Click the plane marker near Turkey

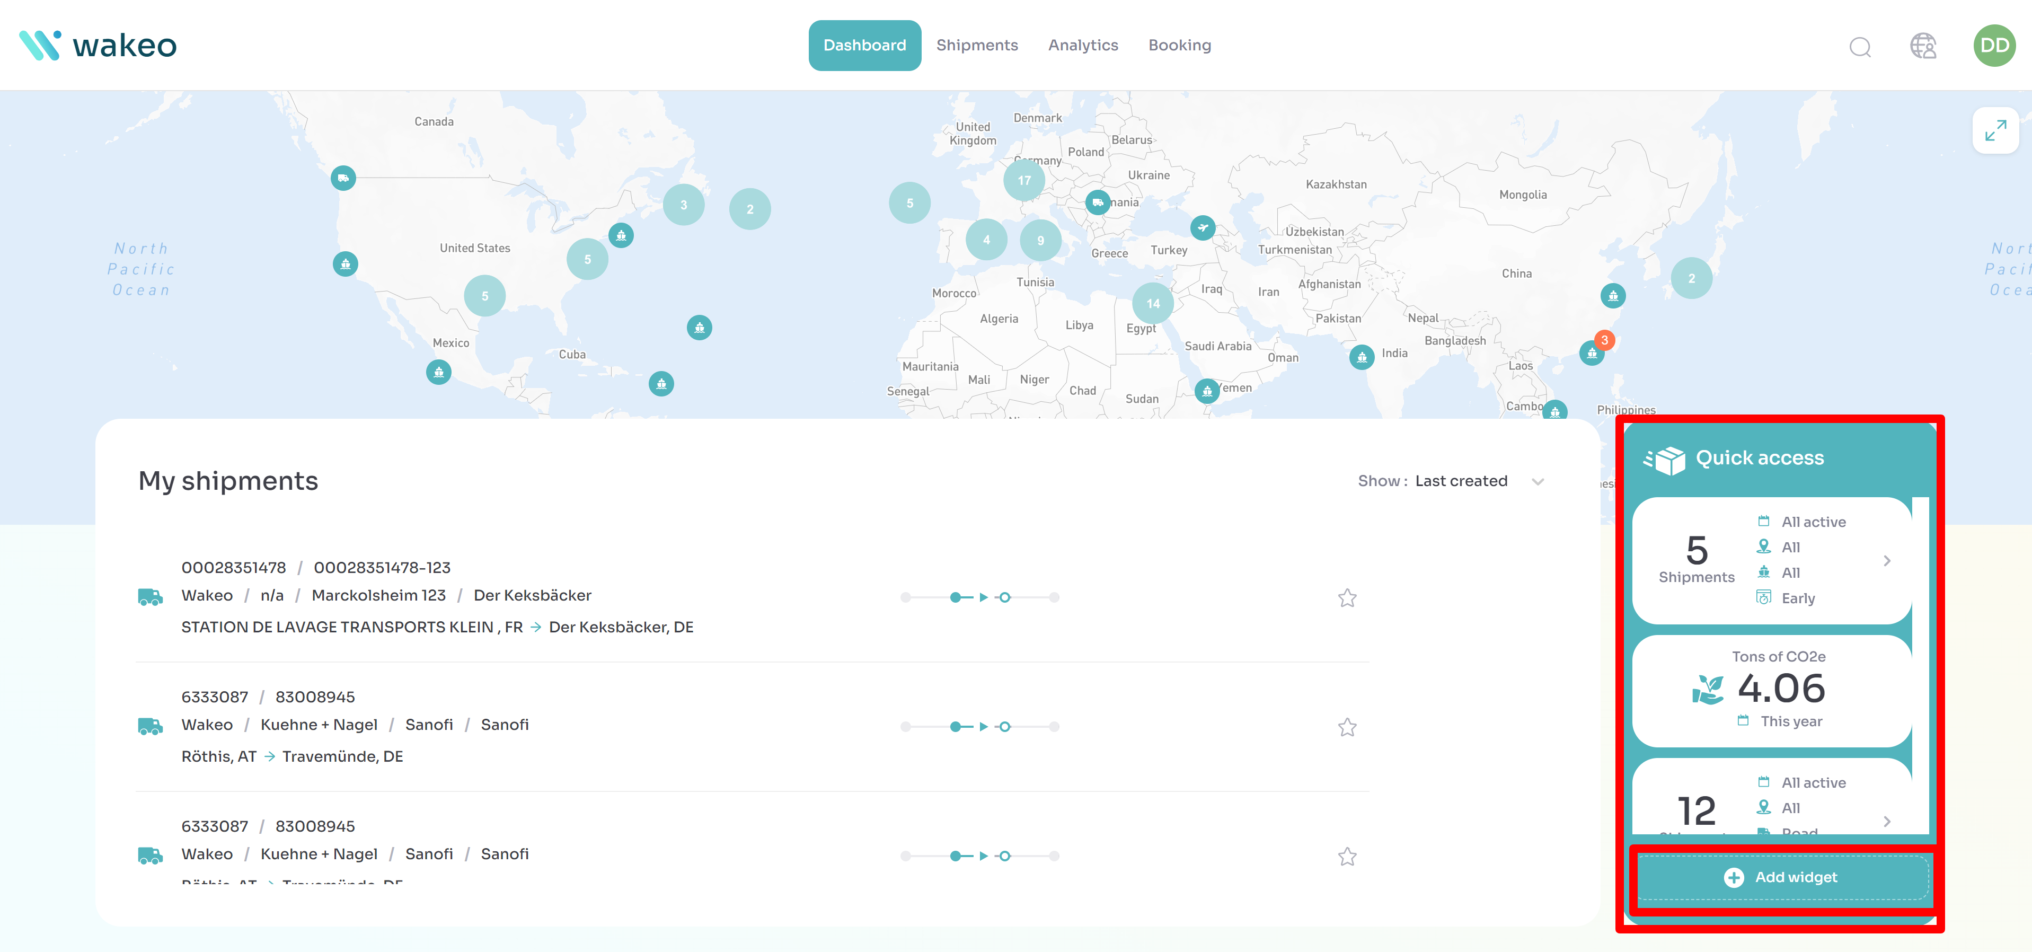coord(1202,228)
